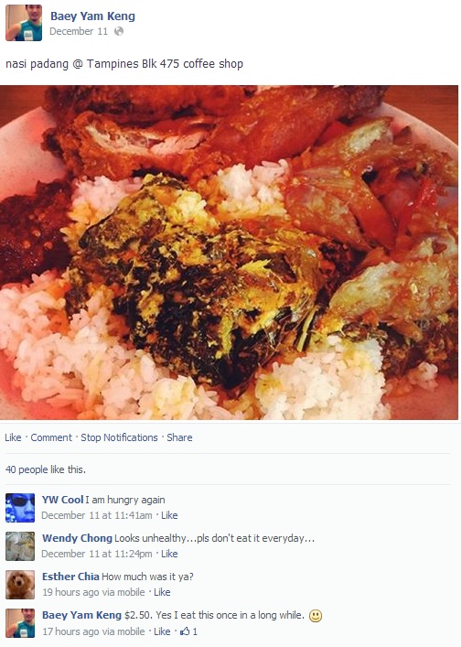Click Comment under the post
The image size is (462, 647).
point(51,437)
